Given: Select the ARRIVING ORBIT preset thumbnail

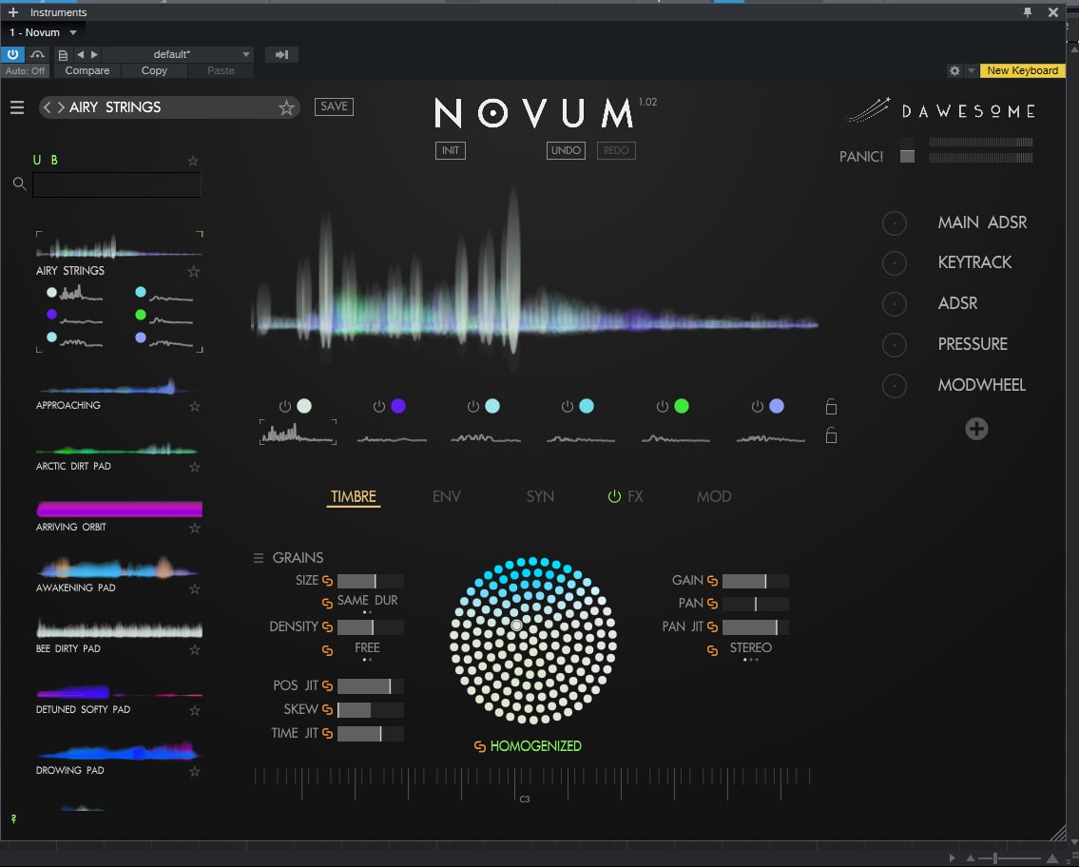Looking at the screenshot, I should coord(119,510).
